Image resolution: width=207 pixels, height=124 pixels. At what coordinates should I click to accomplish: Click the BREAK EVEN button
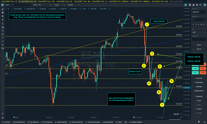click(x=199, y=91)
